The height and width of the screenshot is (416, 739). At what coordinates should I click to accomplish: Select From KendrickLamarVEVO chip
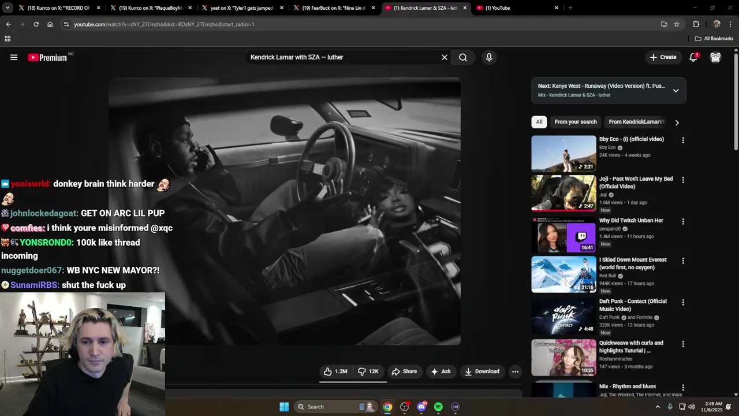637,122
